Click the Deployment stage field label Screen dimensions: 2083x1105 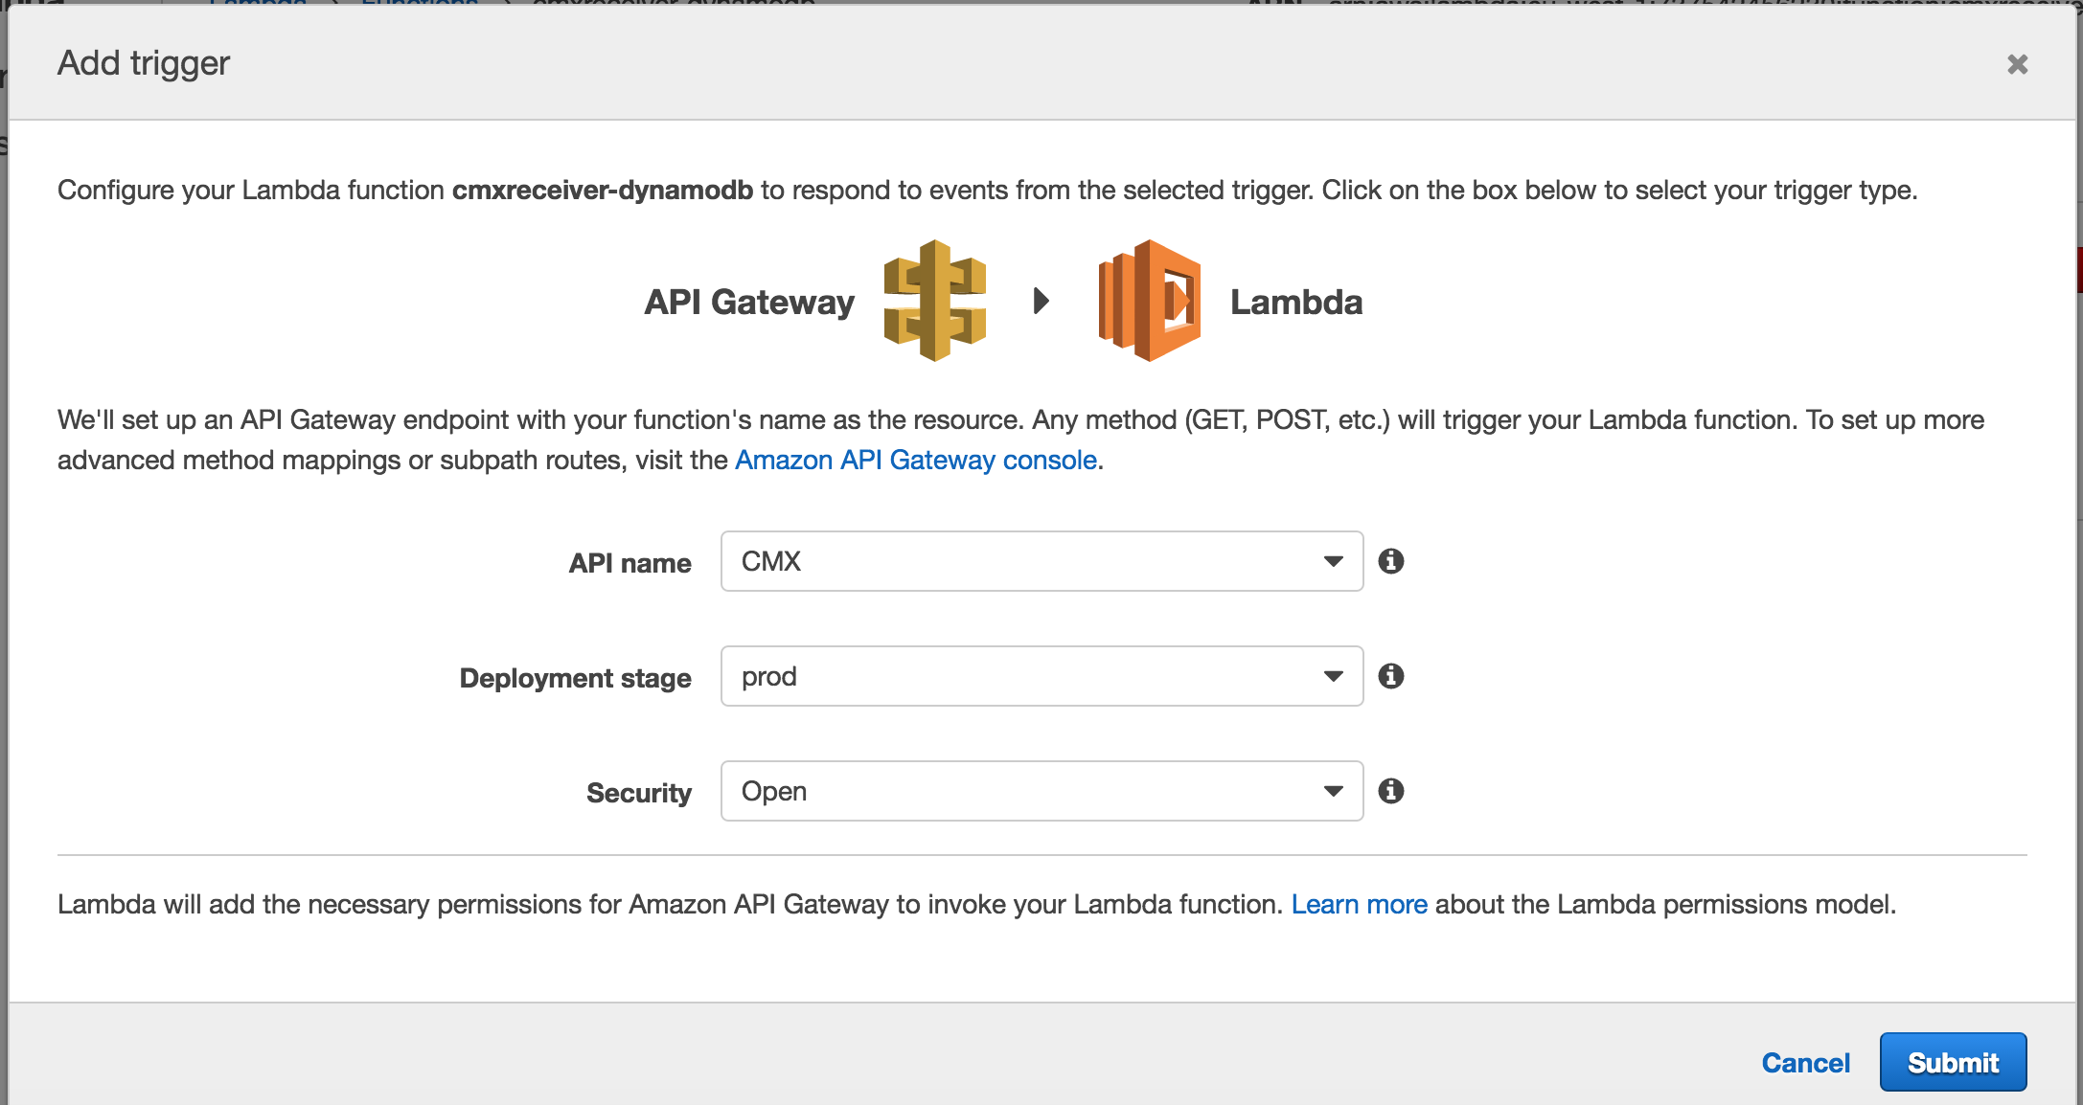[x=575, y=678]
